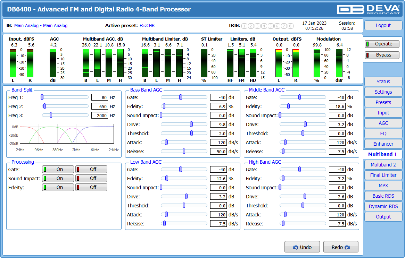Click High Band AGC Fidelity value field

337,179
